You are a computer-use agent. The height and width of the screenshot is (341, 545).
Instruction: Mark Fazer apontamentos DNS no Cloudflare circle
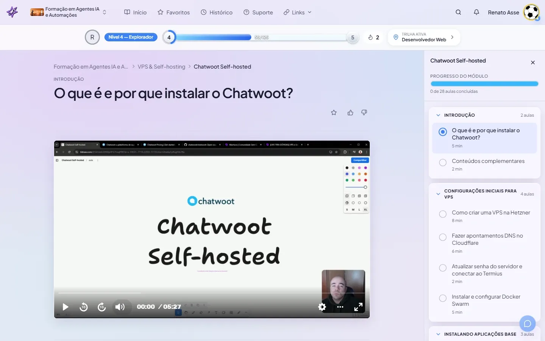click(443, 237)
